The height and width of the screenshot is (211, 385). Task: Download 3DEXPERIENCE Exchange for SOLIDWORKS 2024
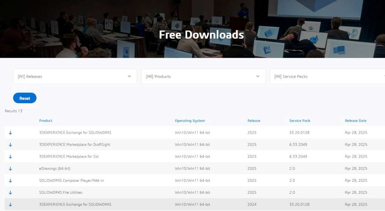[x=10, y=204]
